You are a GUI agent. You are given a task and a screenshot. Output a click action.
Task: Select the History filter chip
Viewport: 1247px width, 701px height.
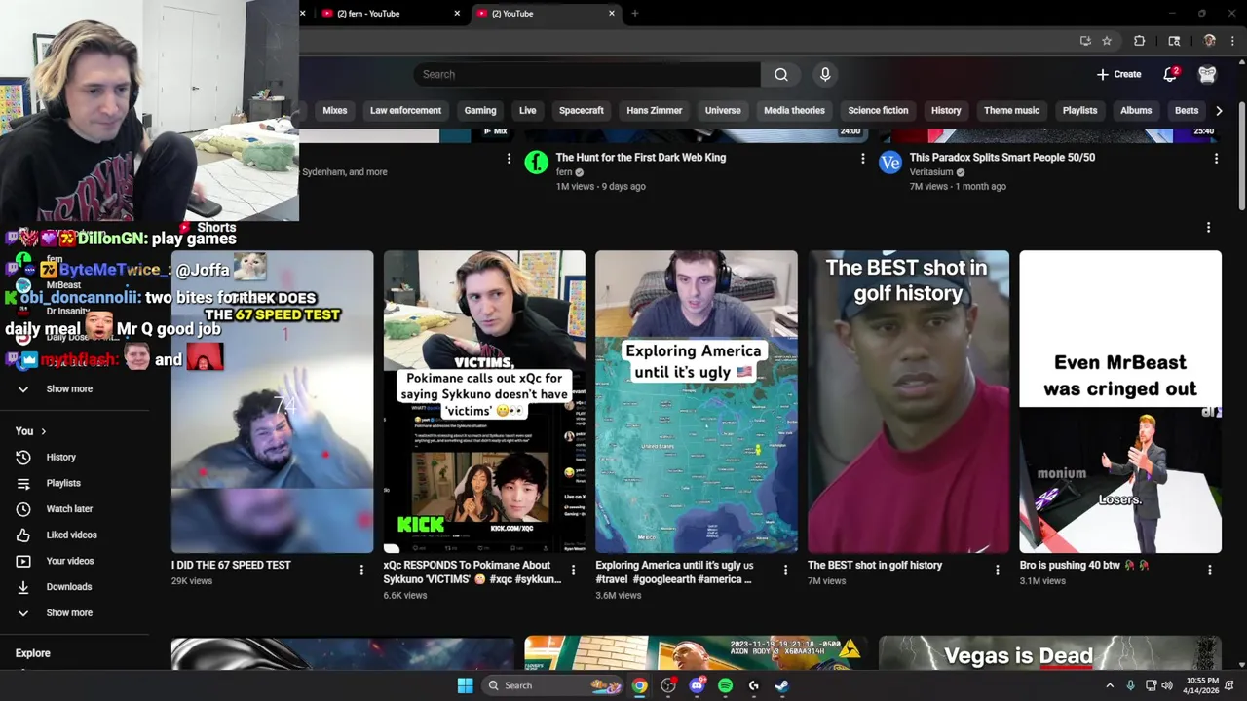click(x=946, y=110)
